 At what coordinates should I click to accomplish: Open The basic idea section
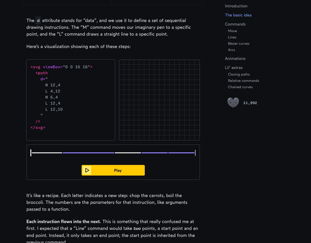click(238, 15)
